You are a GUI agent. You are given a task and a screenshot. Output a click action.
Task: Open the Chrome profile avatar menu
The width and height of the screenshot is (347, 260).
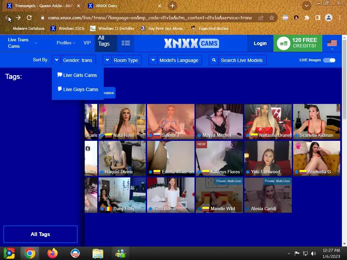[329, 18]
